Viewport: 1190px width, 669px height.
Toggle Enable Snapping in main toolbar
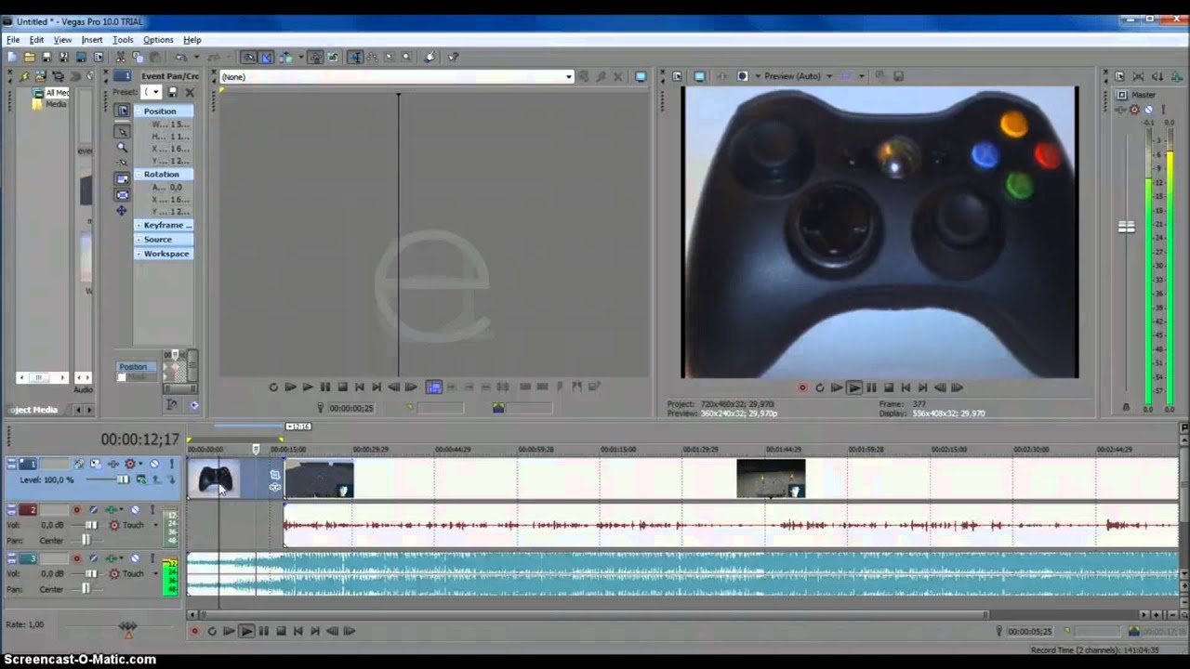point(249,58)
